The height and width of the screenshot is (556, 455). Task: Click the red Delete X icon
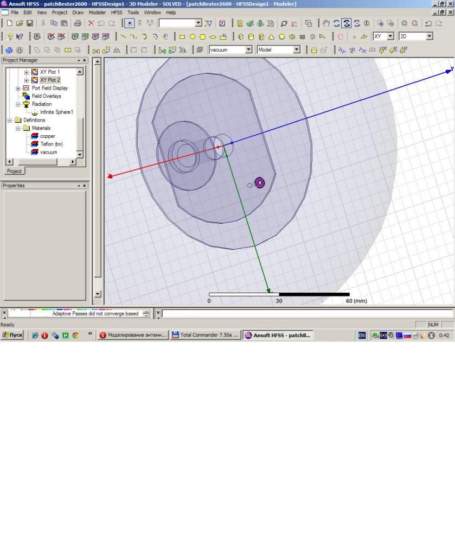click(x=91, y=23)
